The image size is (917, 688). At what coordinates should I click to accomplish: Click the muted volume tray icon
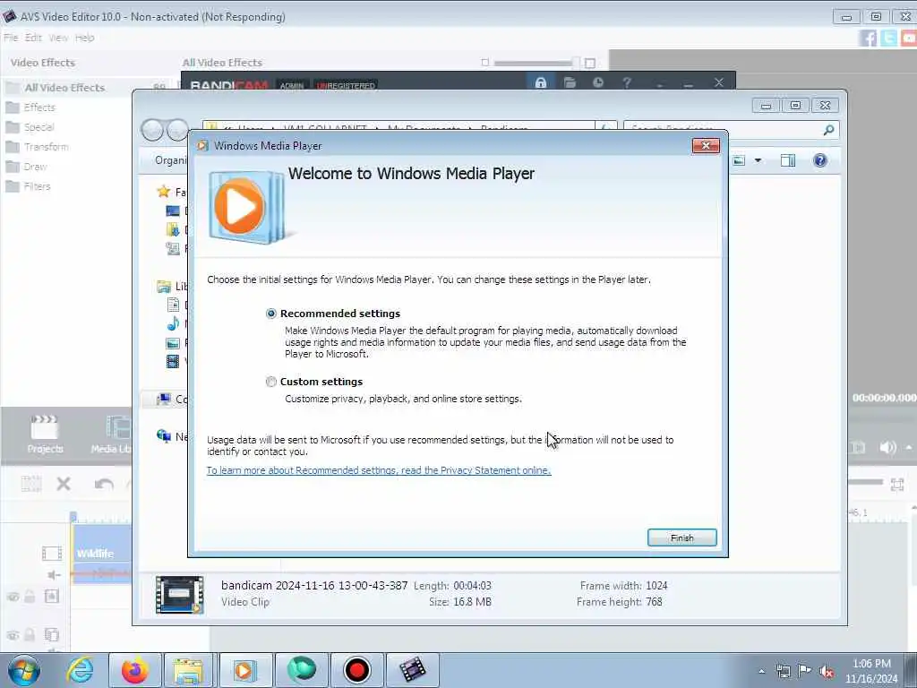coord(827,672)
